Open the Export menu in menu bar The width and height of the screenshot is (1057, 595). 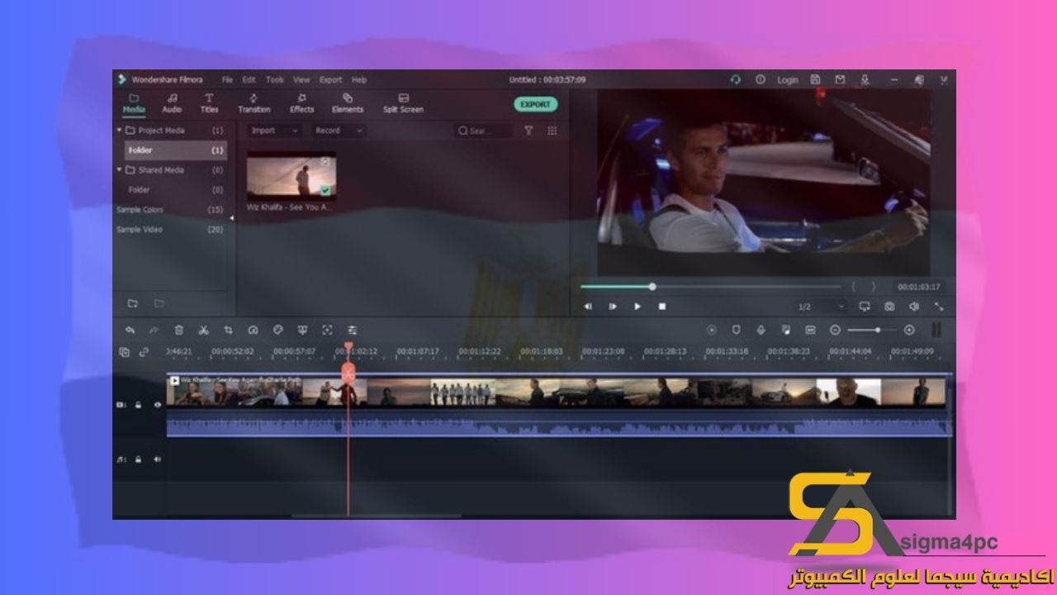(x=330, y=80)
